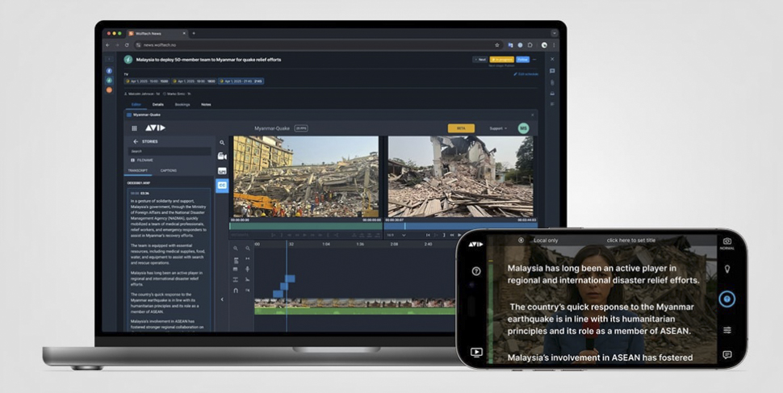
Task: Click the Edit schedule link
Action: coord(526,74)
